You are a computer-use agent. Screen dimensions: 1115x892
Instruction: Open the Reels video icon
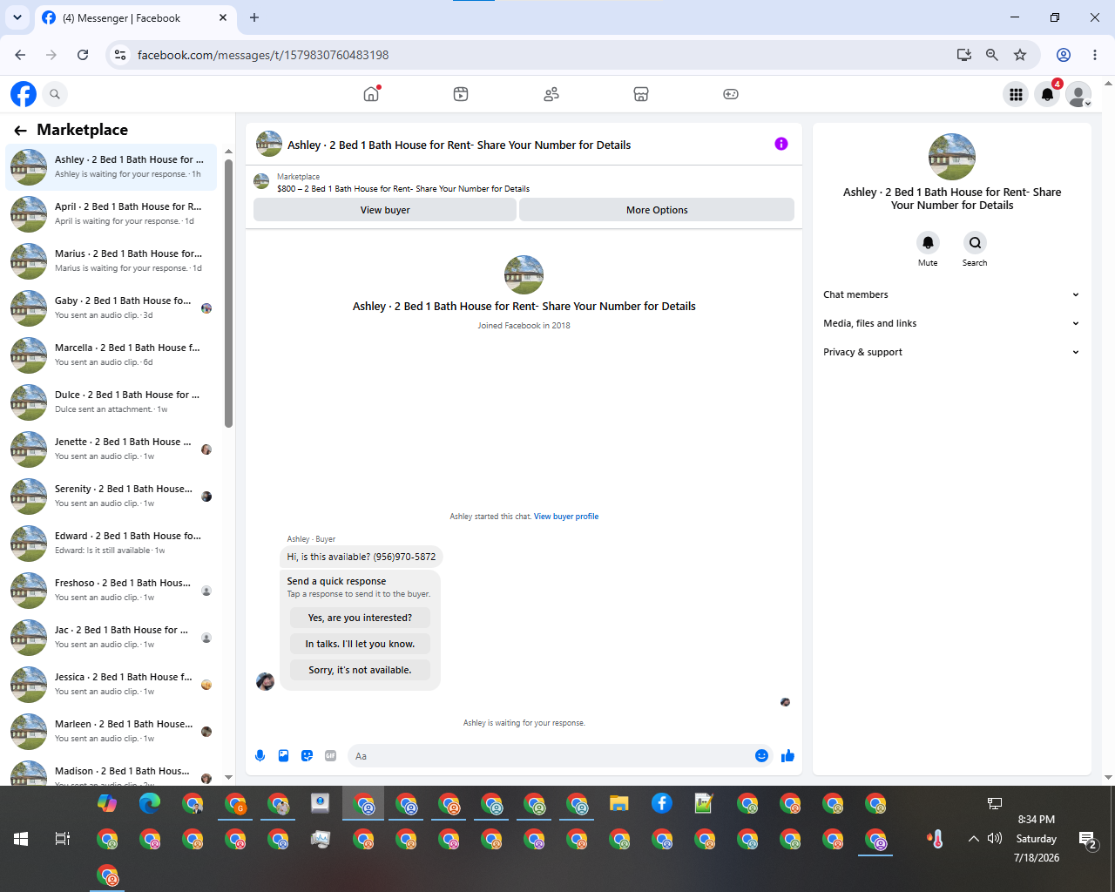click(461, 94)
